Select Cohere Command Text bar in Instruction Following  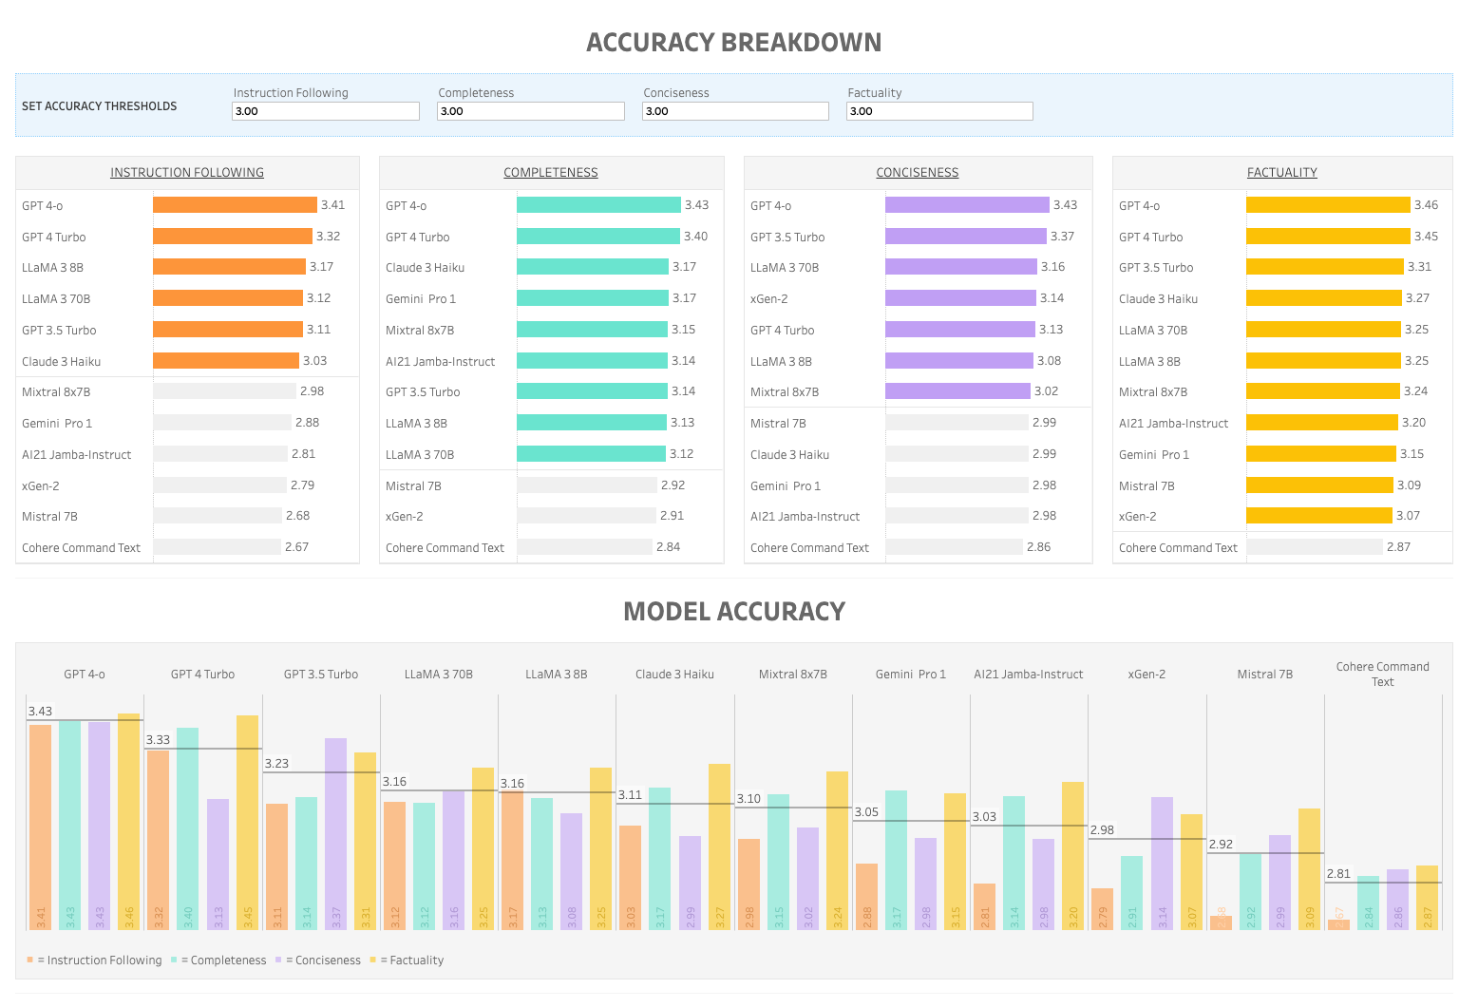pyautogui.click(x=217, y=547)
